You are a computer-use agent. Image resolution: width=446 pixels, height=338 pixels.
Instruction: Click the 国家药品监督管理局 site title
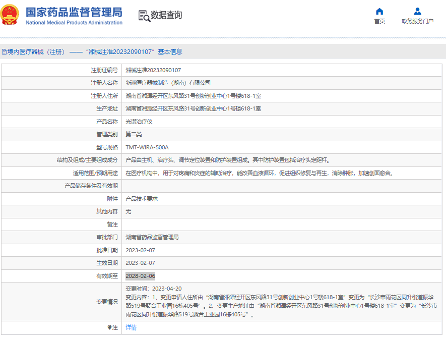[x=74, y=12]
